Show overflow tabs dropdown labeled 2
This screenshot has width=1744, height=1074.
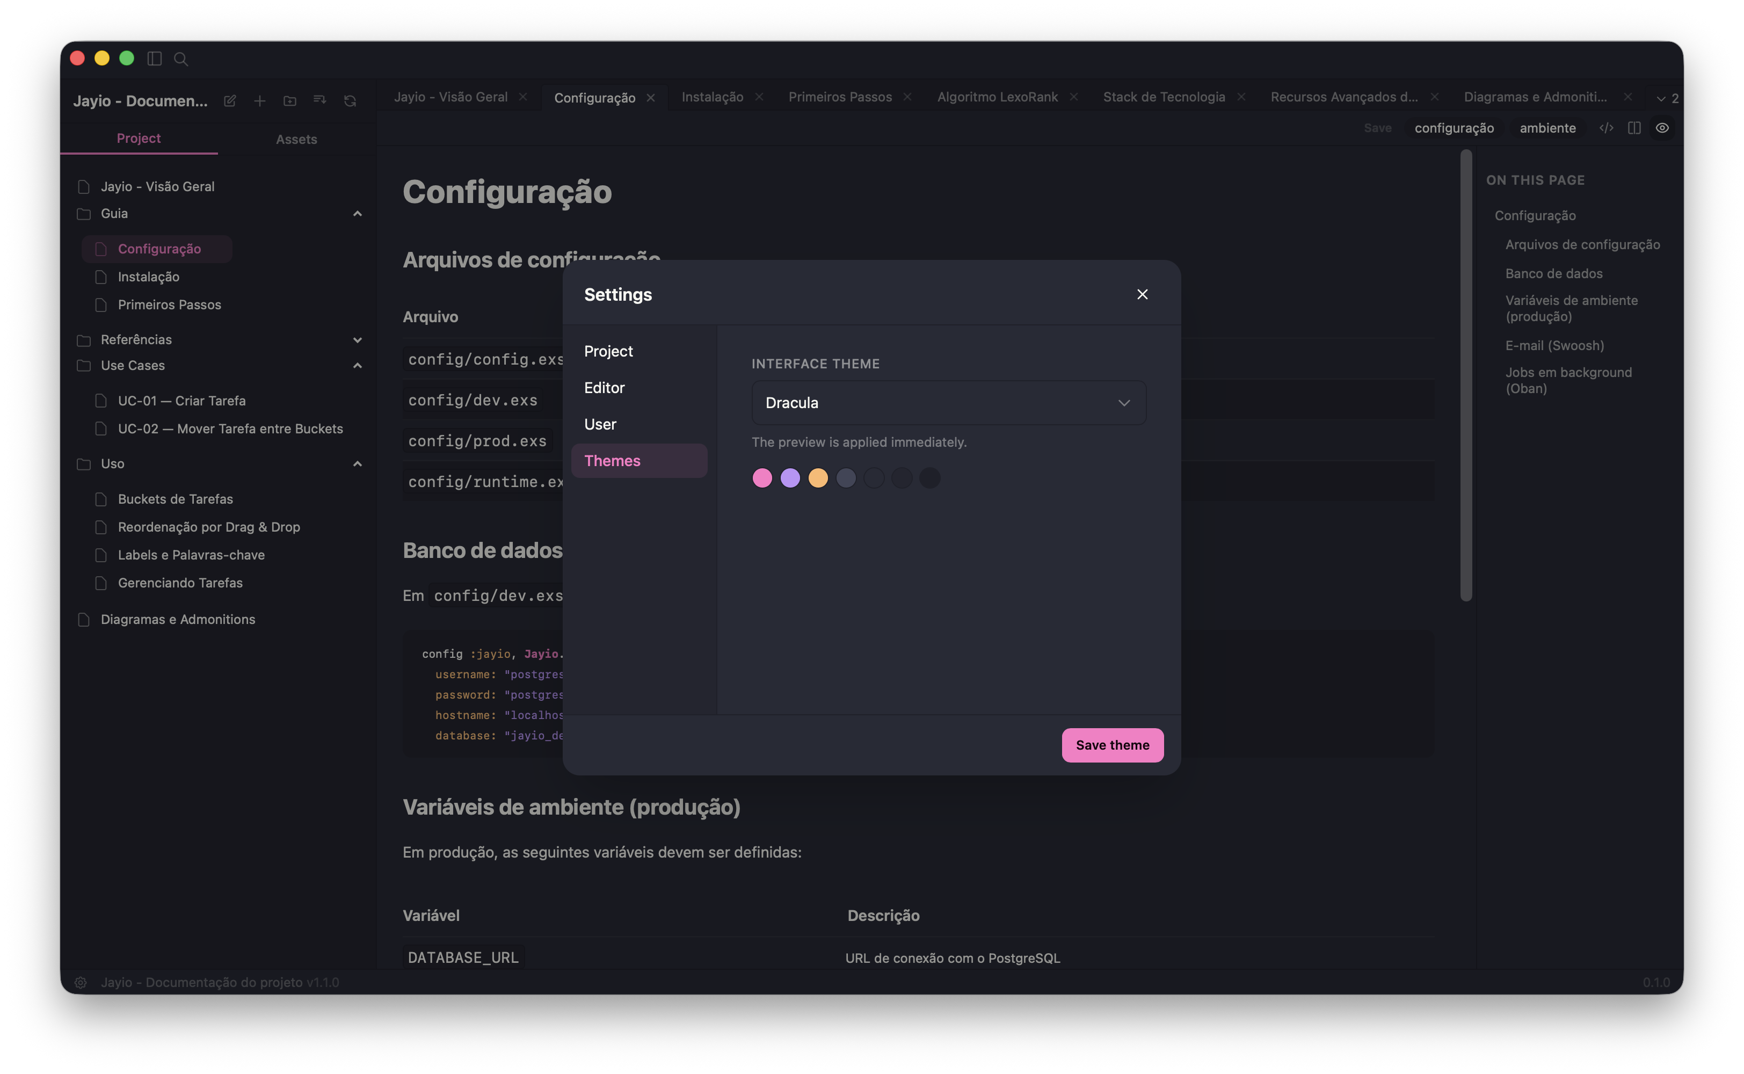pyautogui.click(x=1667, y=99)
